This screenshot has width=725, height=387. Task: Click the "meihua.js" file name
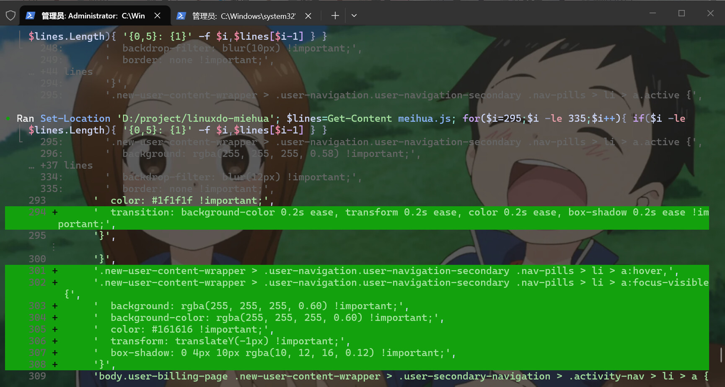pos(425,118)
